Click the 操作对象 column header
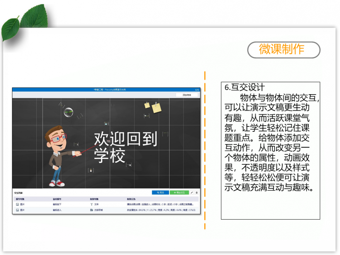This screenshot has height=255, width=340. pos(20,199)
